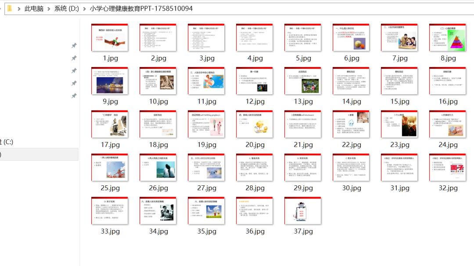Select the 22.jpg thumbnail
The width and height of the screenshot is (474, 266).
point(351,124)
